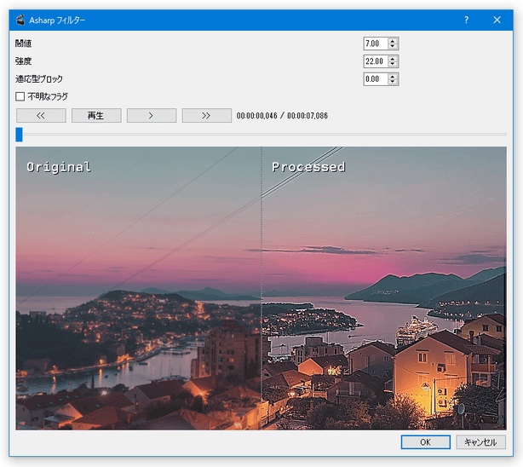This screenshot has width=523, height=467.
Task: Close the Asharp filter dialog
Action: click(x=497, y=20)
